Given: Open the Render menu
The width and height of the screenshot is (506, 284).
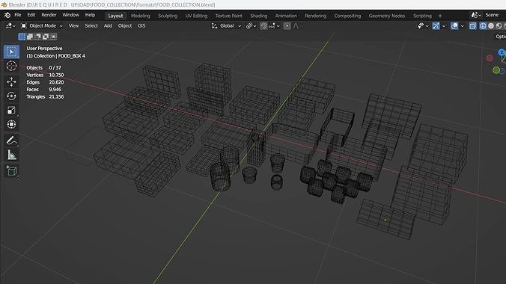Looking at the screenshot, I should click(x=49, y=15).
